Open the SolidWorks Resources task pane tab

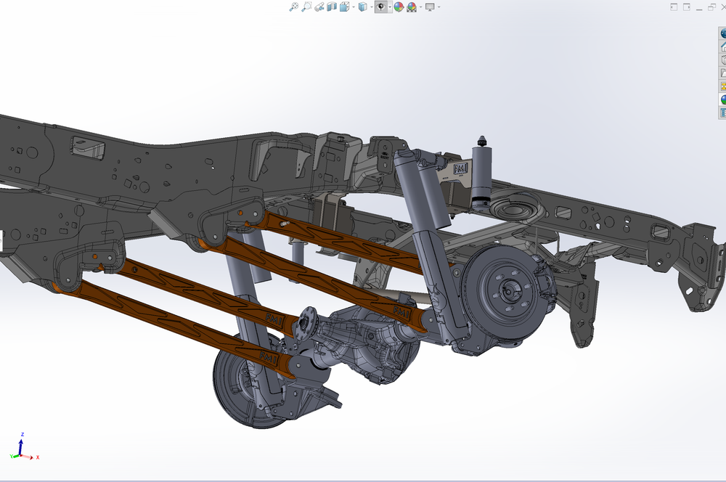(x=721, y=33)
